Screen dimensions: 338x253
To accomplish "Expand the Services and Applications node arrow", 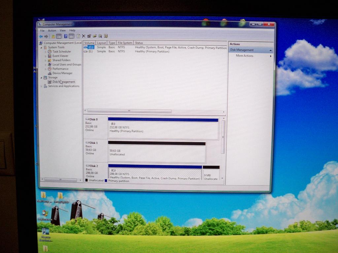I will 41,86.
